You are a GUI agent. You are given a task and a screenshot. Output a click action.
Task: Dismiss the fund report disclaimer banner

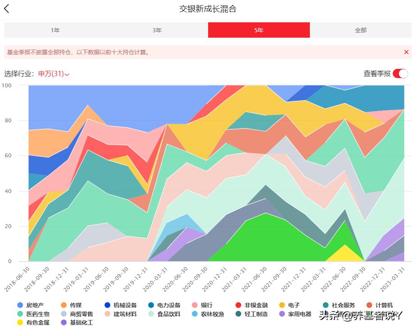(406, 52)
